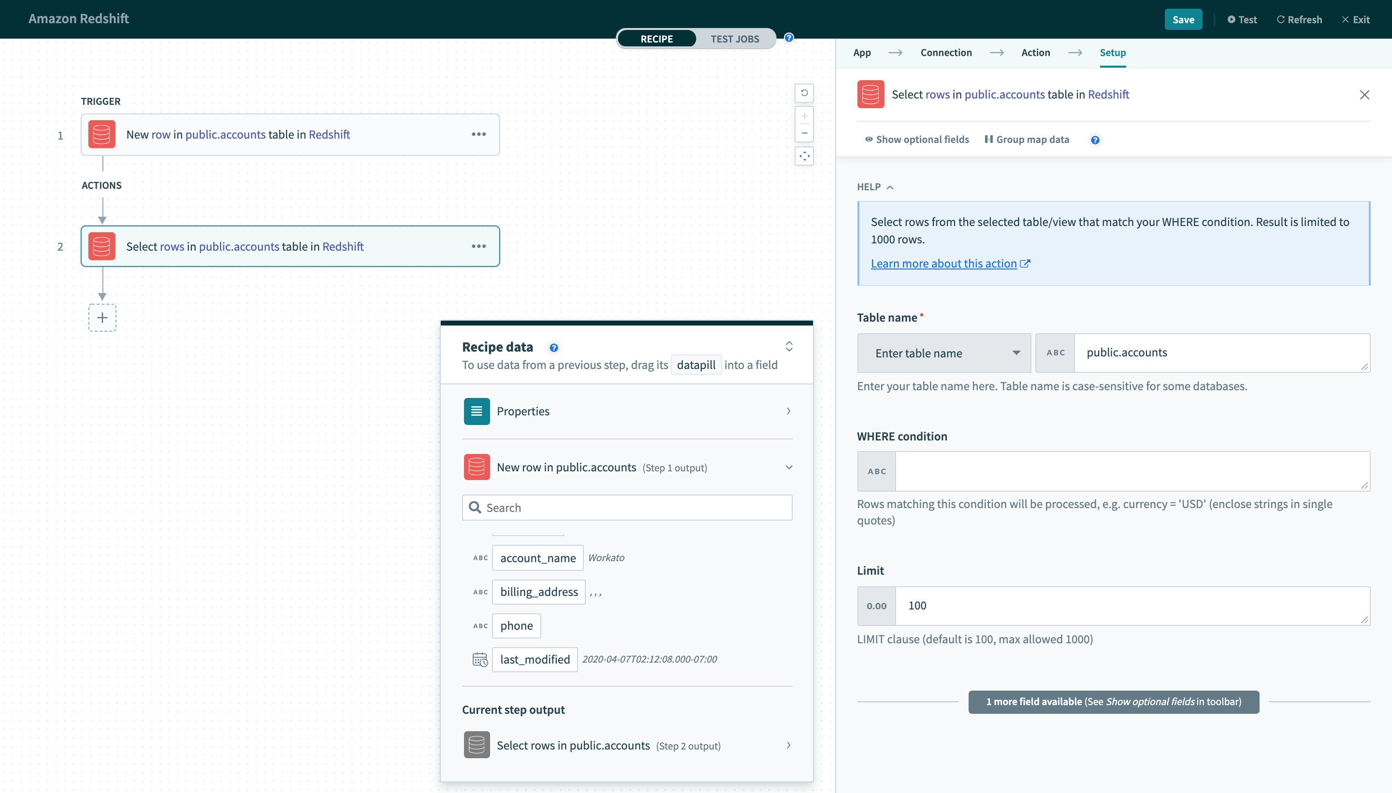Go to the Action tab
Viewport: 1392px width, 793px height.
click(x=1035, y=52)
